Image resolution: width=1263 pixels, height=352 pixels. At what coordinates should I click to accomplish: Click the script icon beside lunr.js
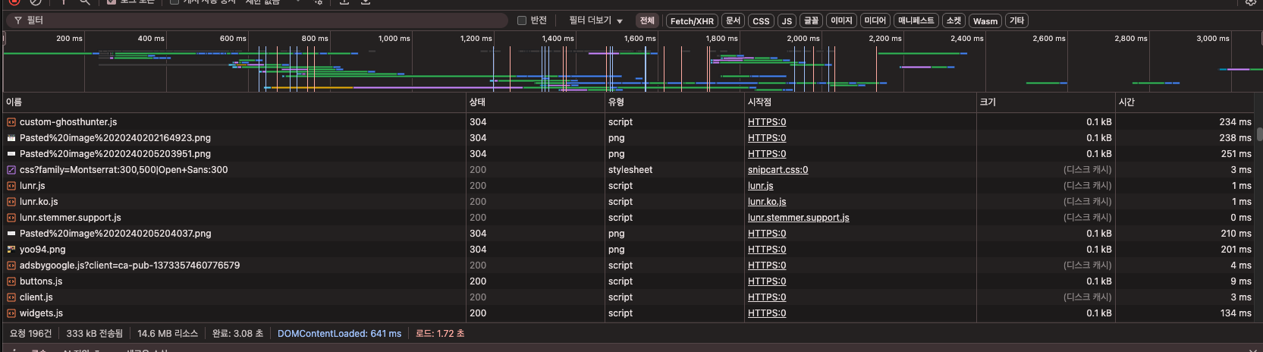coord(11,186)
